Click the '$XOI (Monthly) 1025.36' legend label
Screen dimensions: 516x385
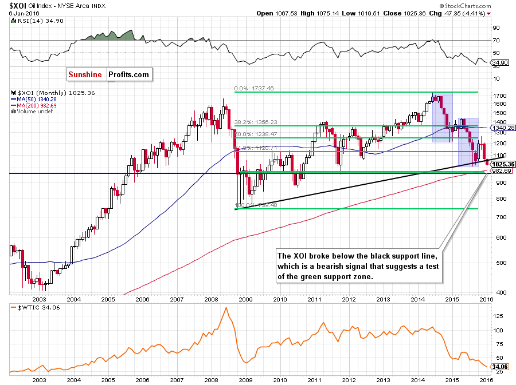56,93
